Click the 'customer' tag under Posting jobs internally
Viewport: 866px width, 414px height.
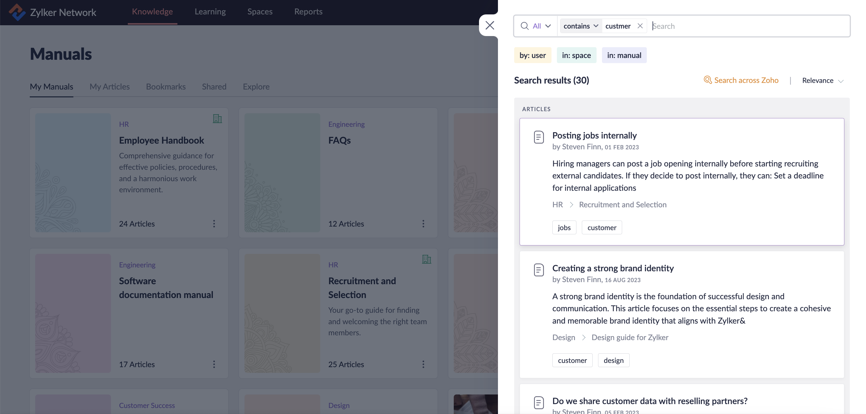[601, 228]
